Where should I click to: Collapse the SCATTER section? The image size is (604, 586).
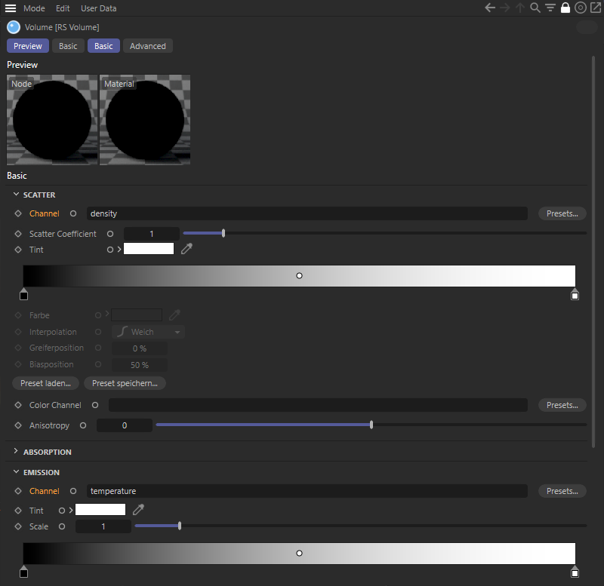(16, 195)
